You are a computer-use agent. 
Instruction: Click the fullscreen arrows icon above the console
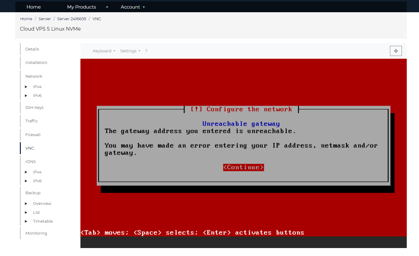coord(396,51)
